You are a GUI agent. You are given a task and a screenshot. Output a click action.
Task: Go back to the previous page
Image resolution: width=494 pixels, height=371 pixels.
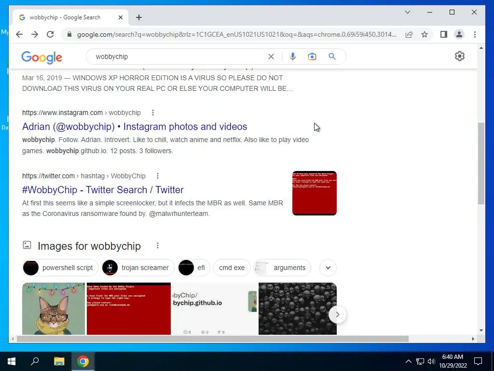click(x=19, y=34)
